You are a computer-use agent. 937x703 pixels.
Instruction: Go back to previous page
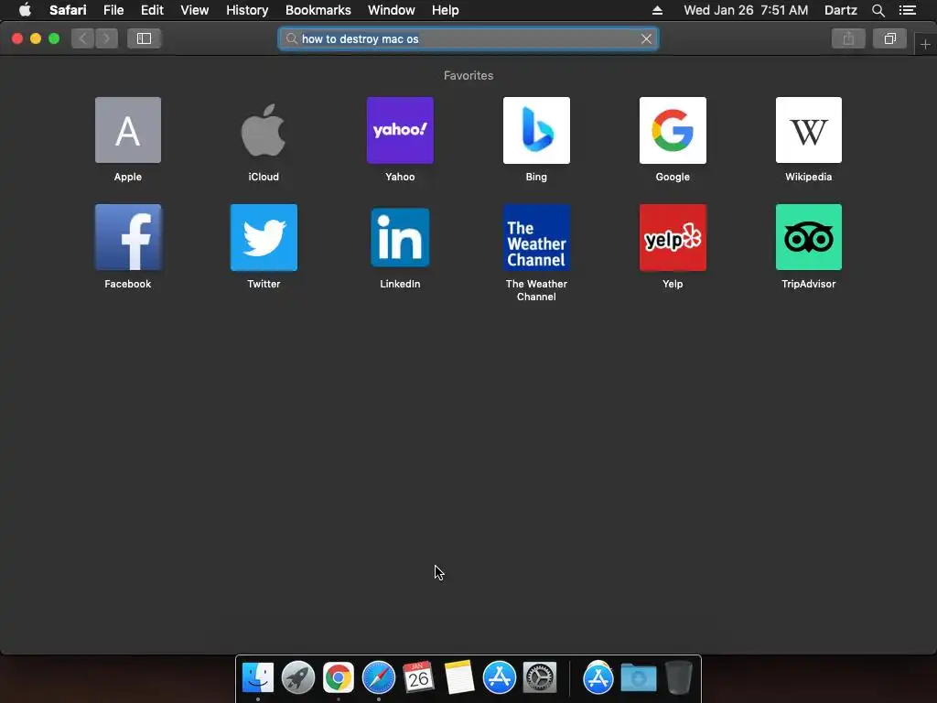83,38
